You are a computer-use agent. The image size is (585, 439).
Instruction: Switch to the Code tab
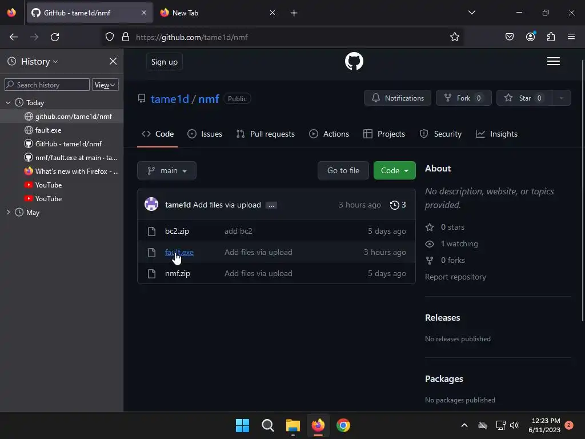[x=158, y=134]
